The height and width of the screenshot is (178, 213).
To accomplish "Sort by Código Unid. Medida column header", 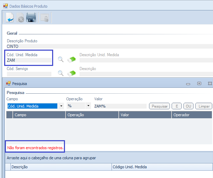I will tap(162, 167).
